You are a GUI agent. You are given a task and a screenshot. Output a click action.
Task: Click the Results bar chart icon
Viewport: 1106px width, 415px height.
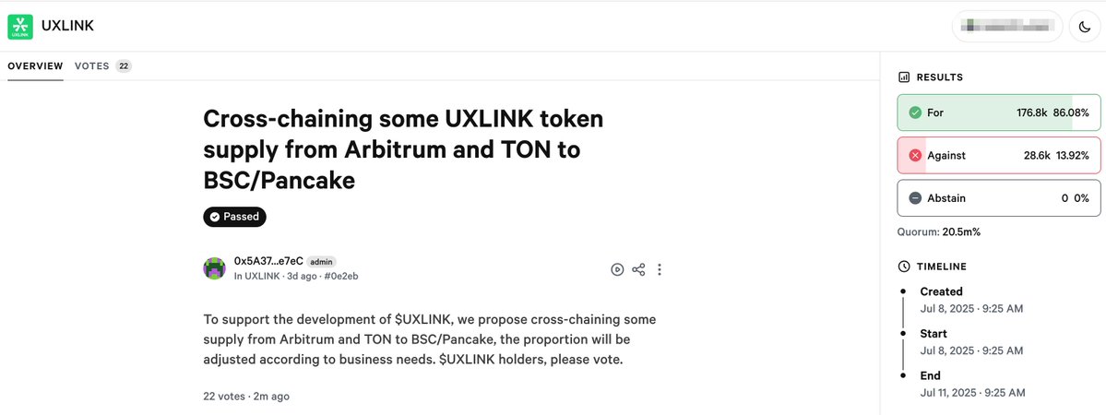(904, 77)
